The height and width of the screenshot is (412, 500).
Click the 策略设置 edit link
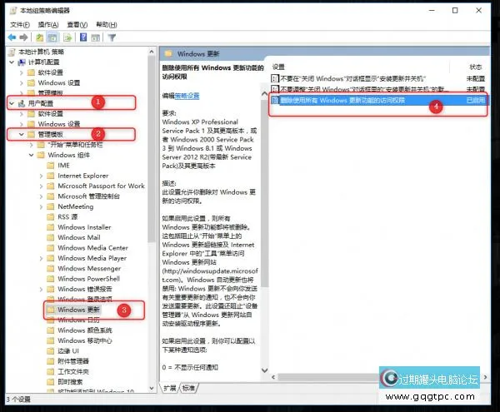pyautogui.click(x=187, y=96)
